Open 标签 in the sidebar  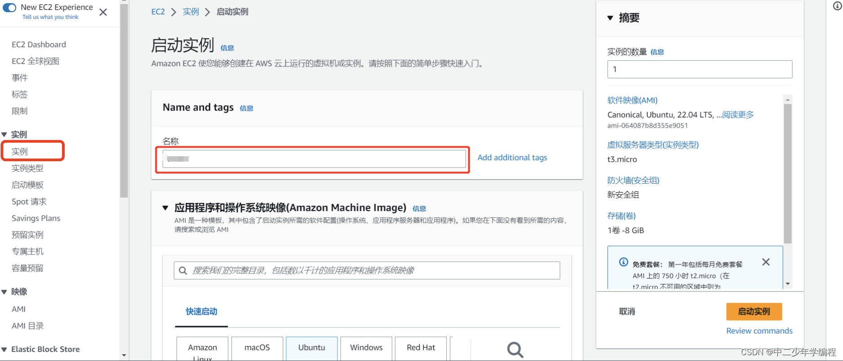[x=20, y=94]
